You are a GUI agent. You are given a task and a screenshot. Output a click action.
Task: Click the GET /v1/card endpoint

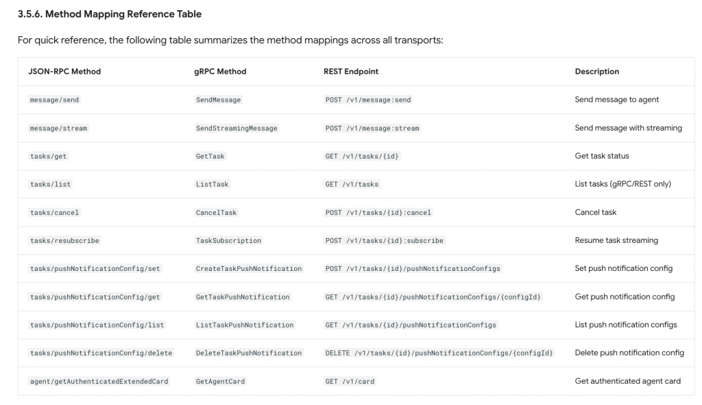350,381
